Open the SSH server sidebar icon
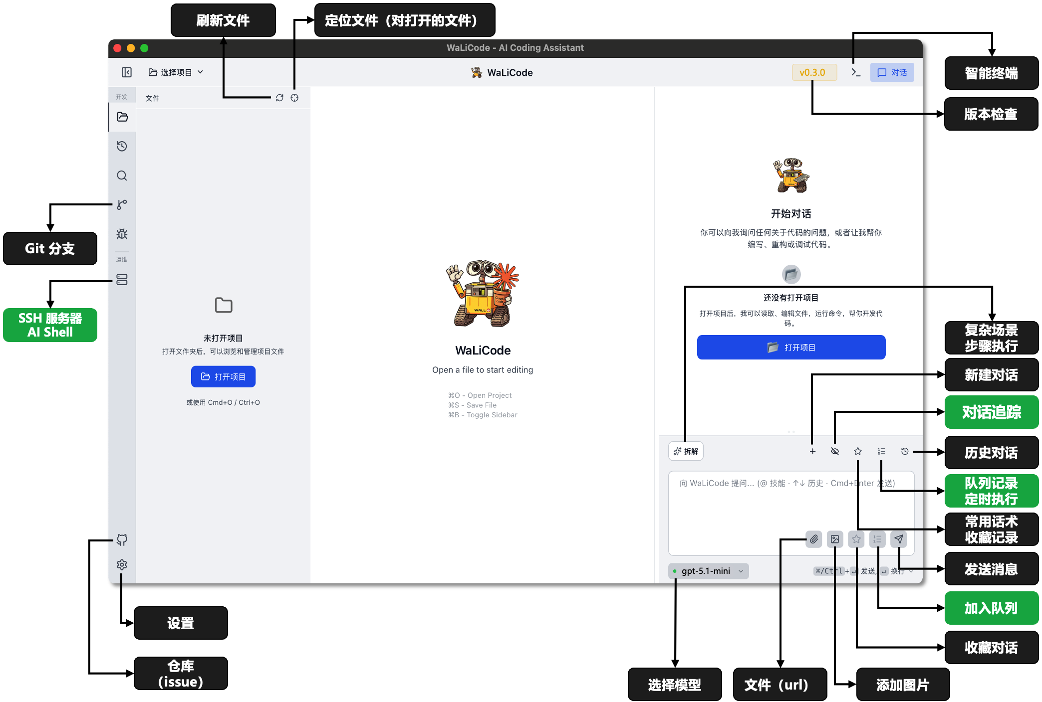Viewport: 1042px width, 702px height. point(122,279)
